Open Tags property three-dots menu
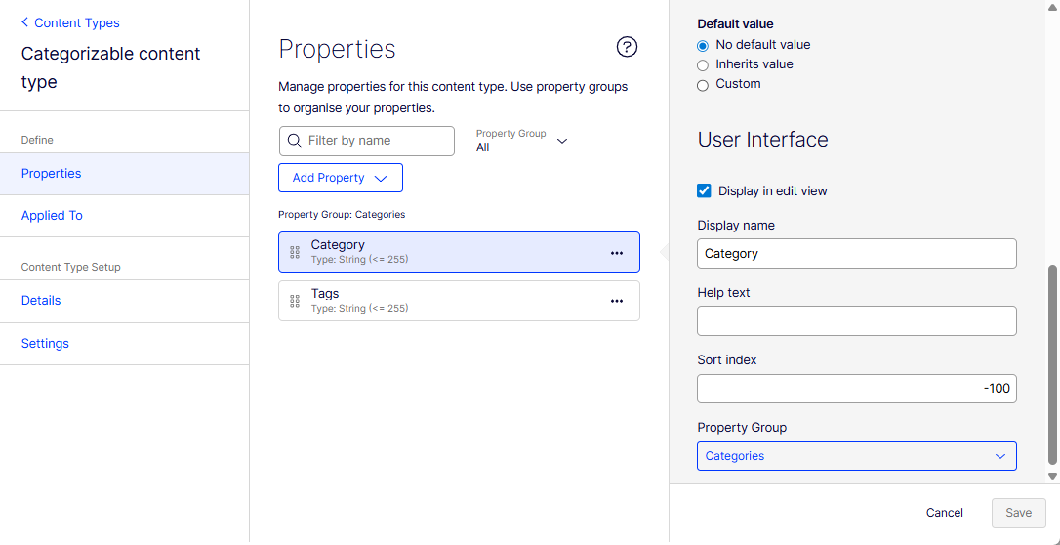1060x545 pixels. tap(616, 301)
